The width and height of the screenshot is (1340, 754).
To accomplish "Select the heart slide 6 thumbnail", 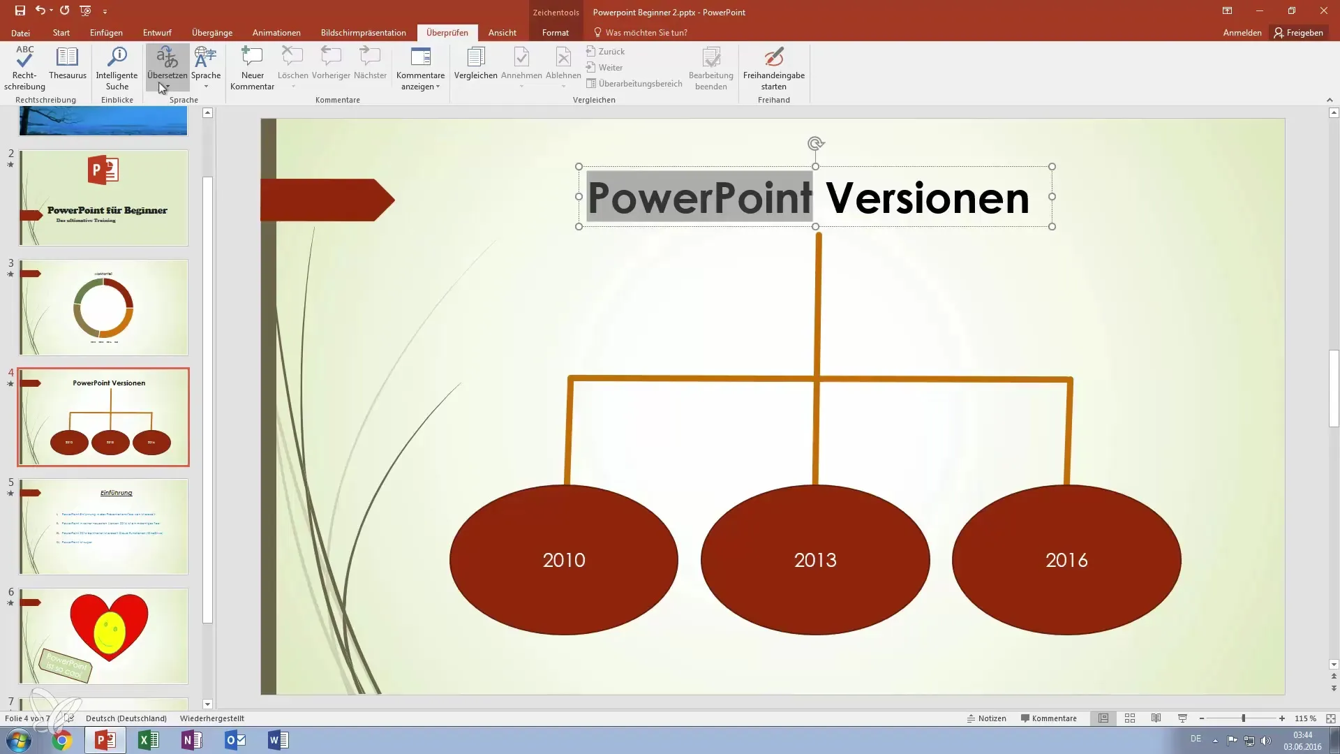I will (x=103, y=635).
